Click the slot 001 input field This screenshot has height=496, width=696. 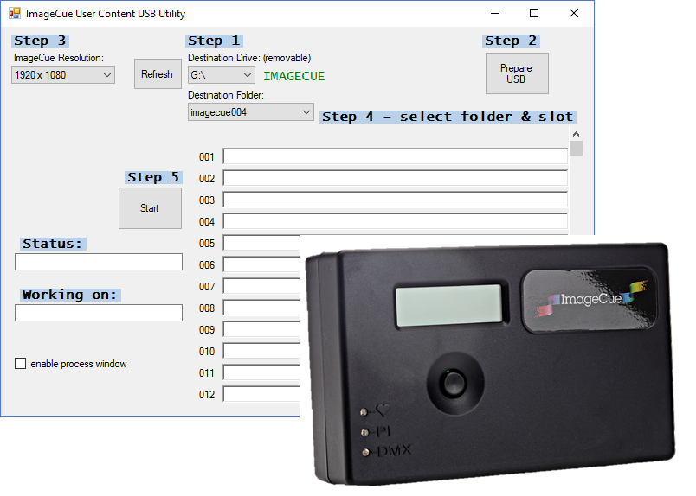click(395, 156)
